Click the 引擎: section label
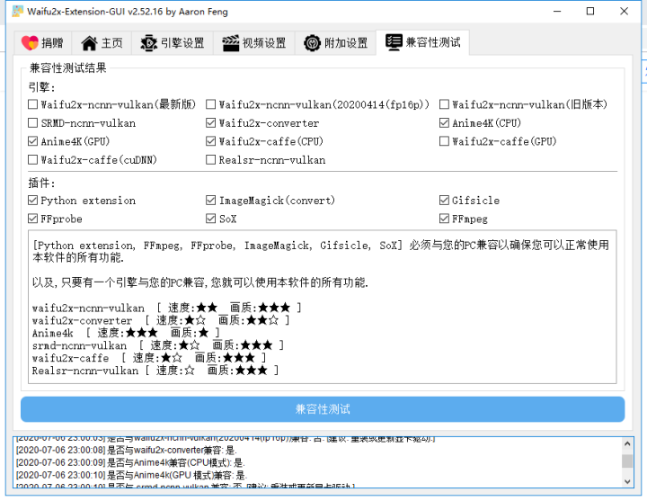Screen dimensions: 647x501 41,87
